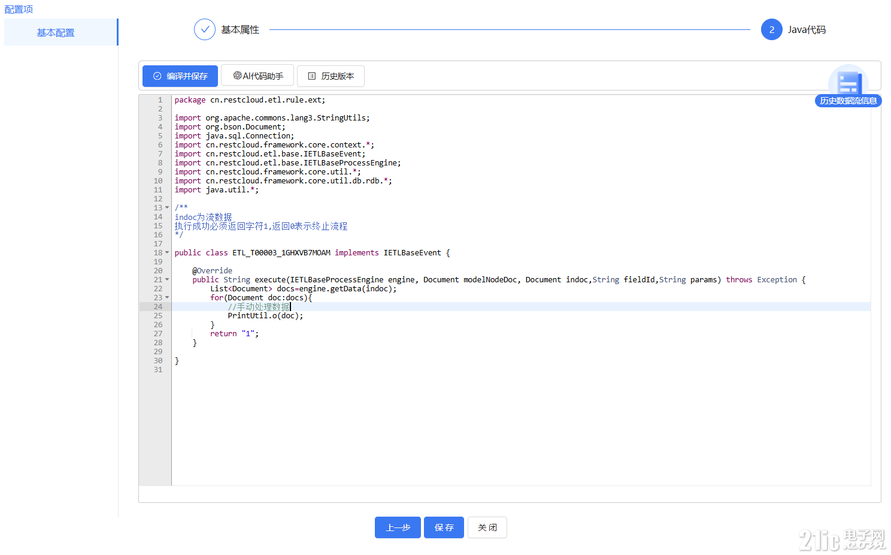The width and height of the screenshot is (891, 555).
Task: Open the 历史版本 history versions
Action: coord(331,76)
